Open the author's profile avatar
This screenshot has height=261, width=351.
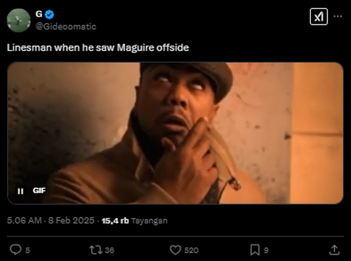point(19,20)
